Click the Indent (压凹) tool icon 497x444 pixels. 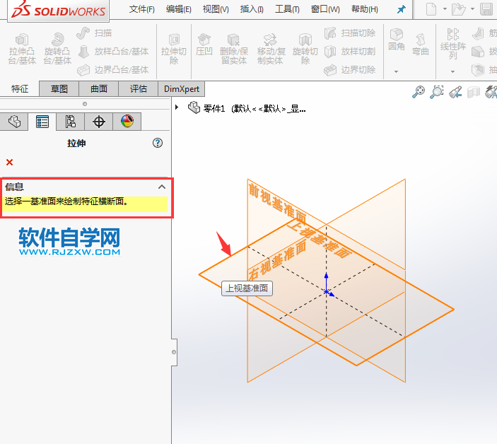click(204, 40)
